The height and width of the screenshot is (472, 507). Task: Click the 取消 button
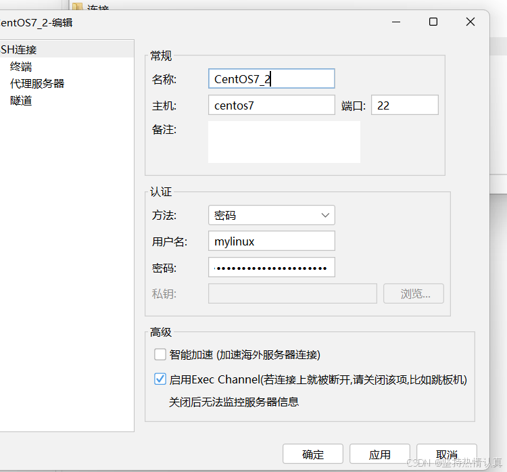[447, 454]
